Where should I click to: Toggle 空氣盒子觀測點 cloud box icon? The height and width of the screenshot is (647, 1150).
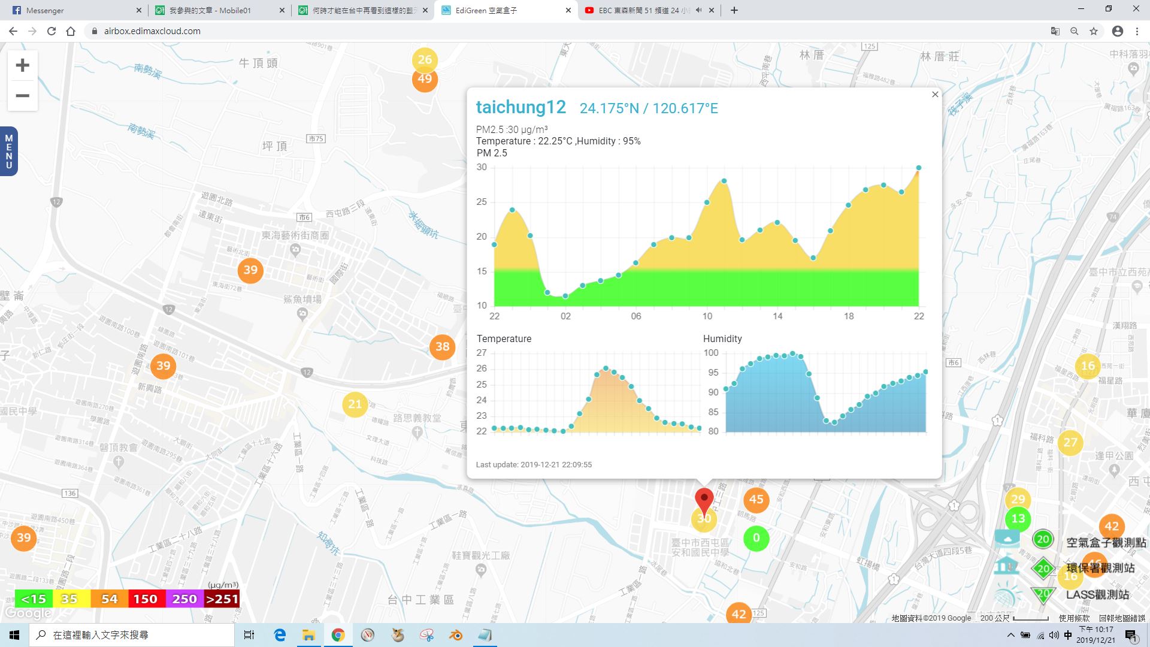[1007, 539]
